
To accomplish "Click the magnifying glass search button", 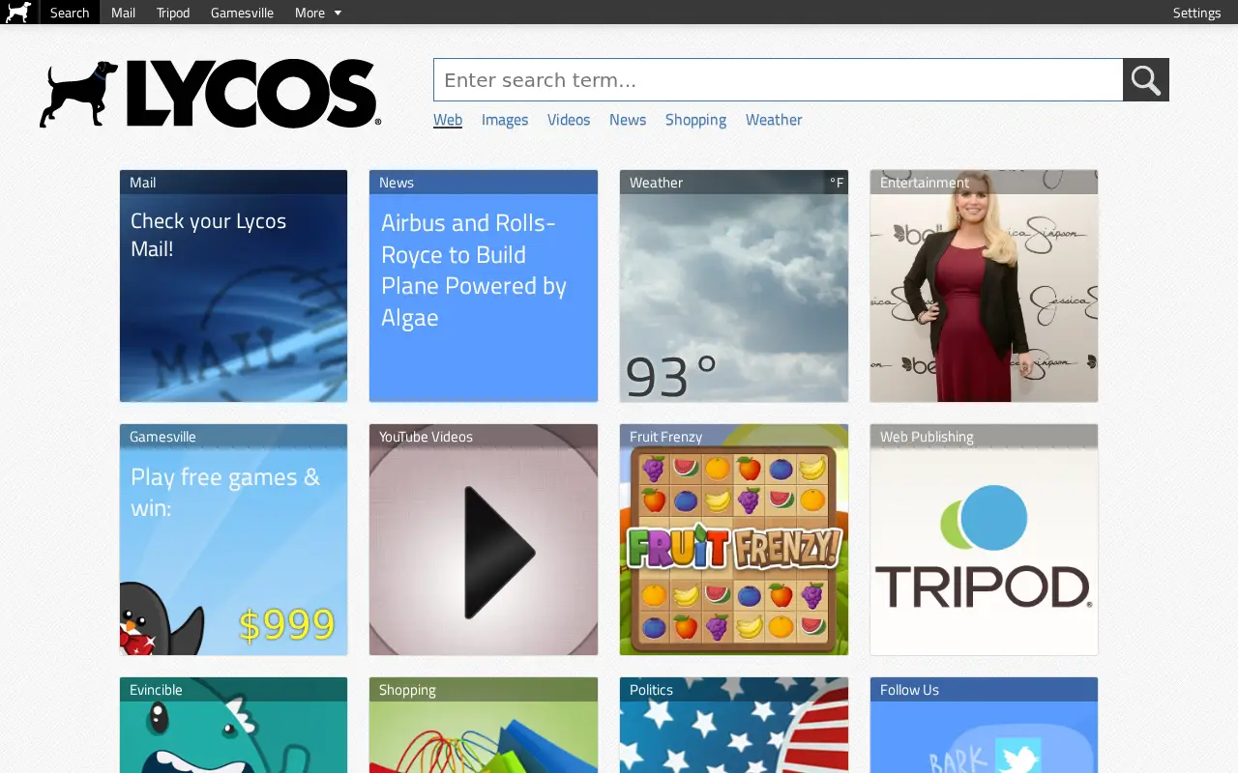I will pyautogui.click(x=1146, y=79).
